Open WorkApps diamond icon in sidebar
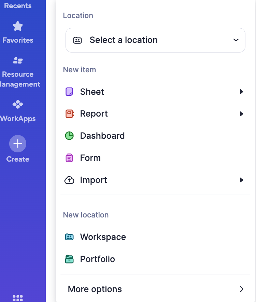 coord(18,104)
